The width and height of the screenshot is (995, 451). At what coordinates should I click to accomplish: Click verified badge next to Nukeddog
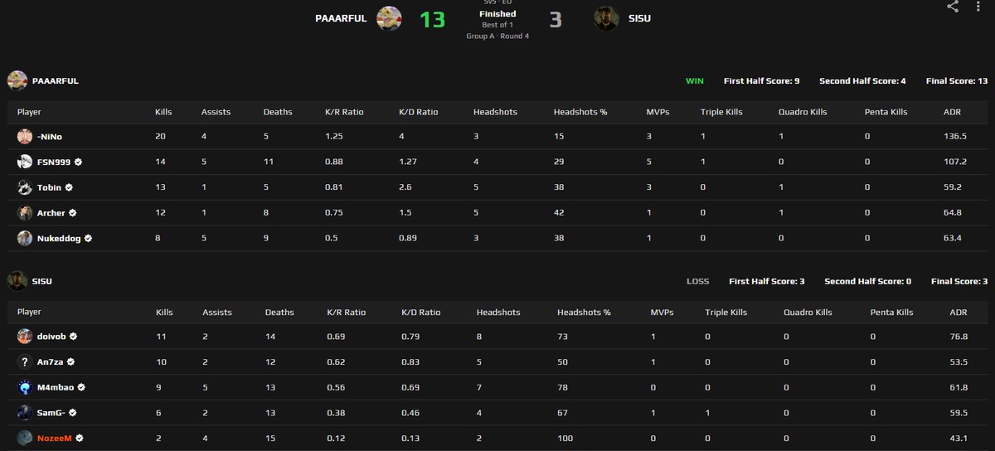click(88, 238)
